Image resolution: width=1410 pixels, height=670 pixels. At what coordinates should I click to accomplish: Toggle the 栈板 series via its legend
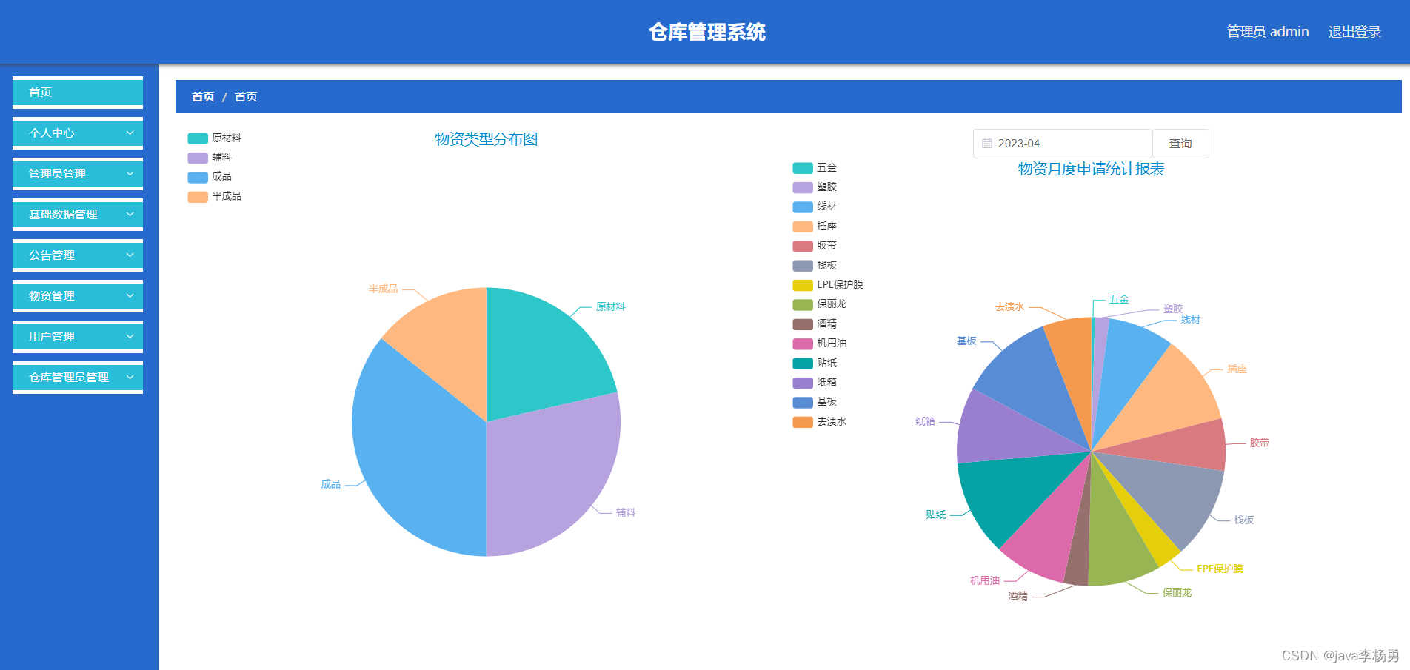[x=802, y=265]
